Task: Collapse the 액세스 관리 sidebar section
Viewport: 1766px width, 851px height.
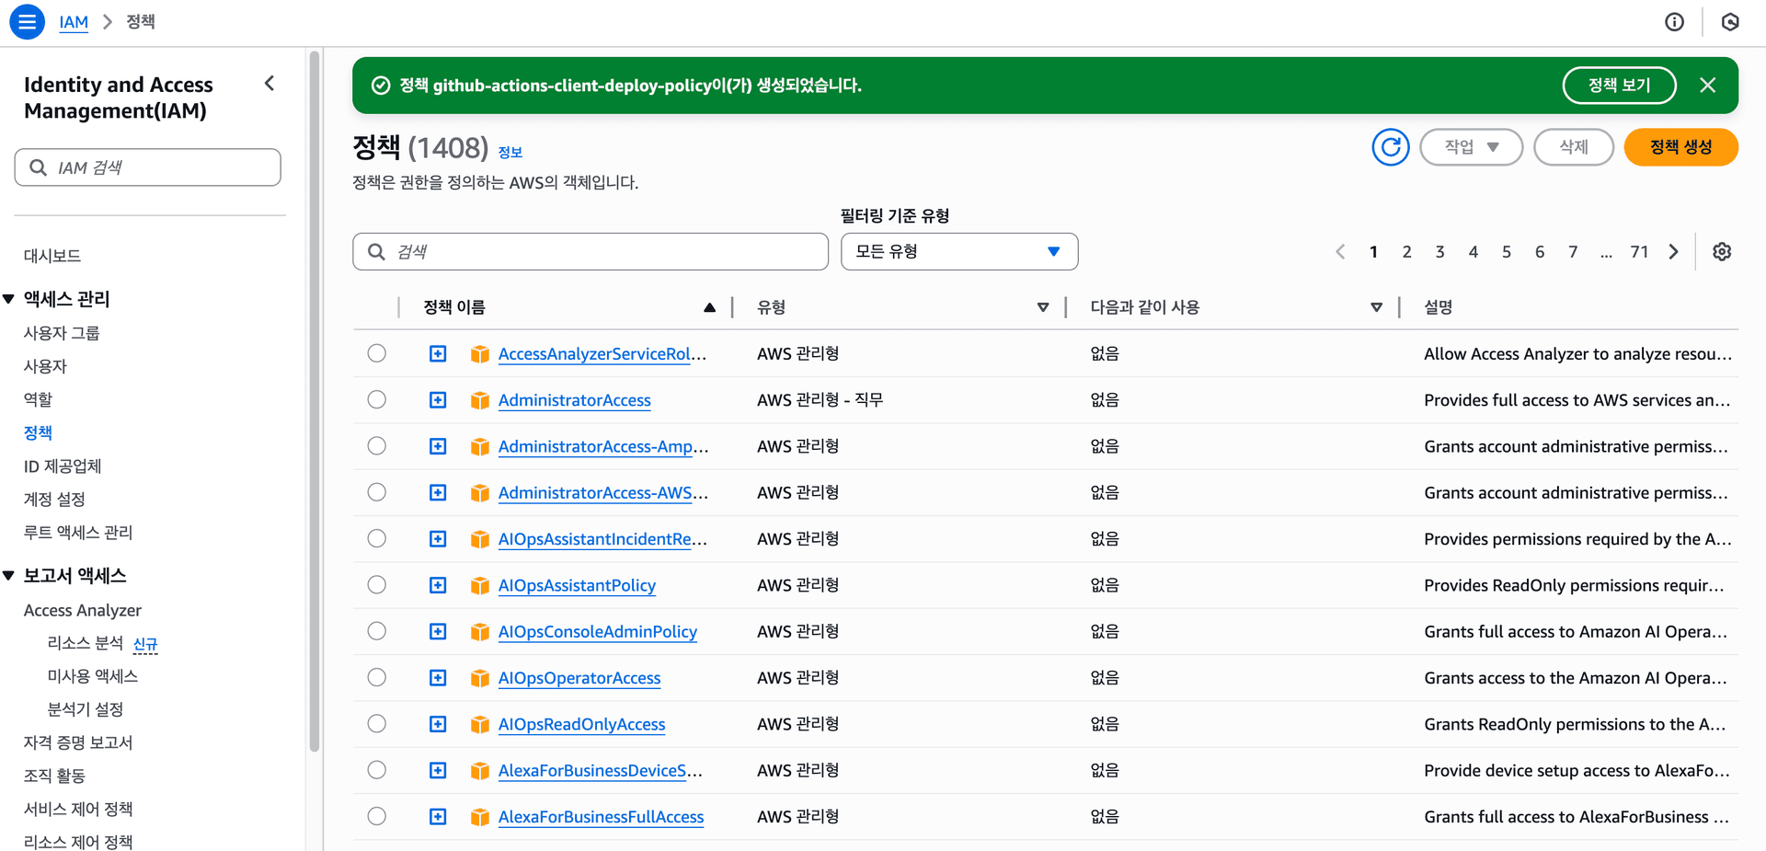Action: coord(9,299)
